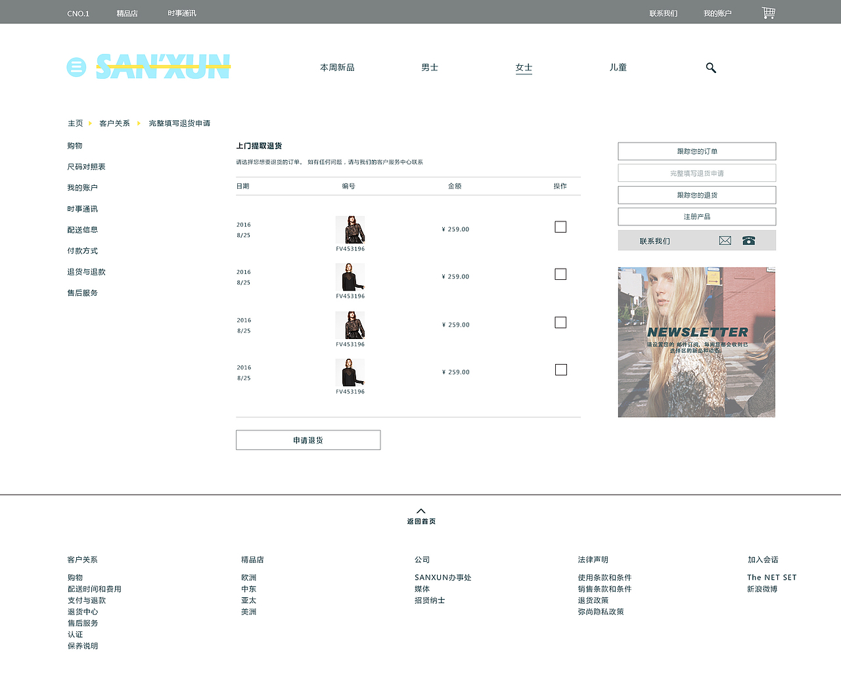Select 尺码对照表 in the sidebar

tap(86, 167)
